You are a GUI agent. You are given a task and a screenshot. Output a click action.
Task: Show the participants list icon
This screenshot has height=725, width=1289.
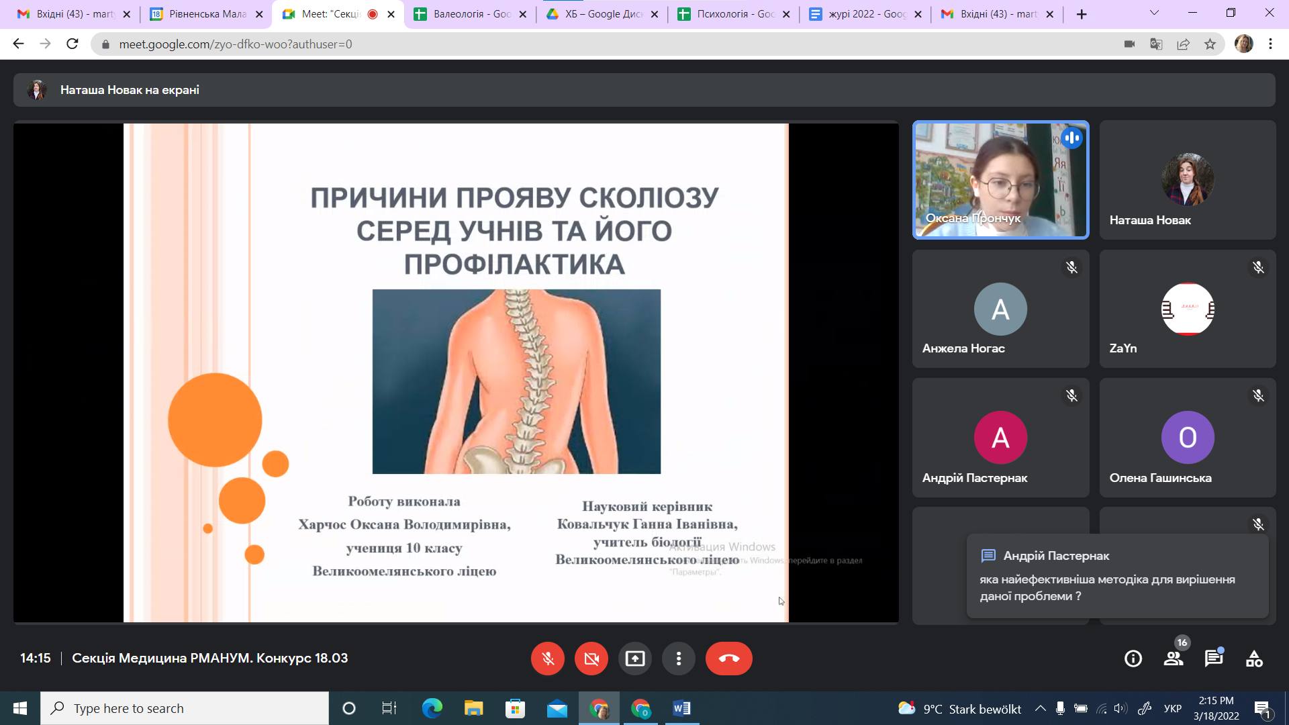(1174, 659)
